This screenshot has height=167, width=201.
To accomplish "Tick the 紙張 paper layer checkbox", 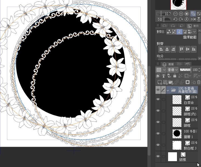I will (164, 156).
